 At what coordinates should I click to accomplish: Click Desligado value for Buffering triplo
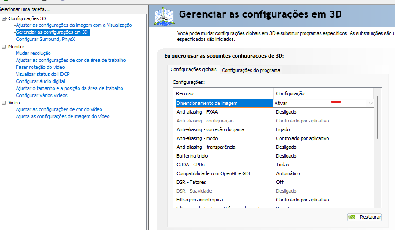[x=286, y=156]
